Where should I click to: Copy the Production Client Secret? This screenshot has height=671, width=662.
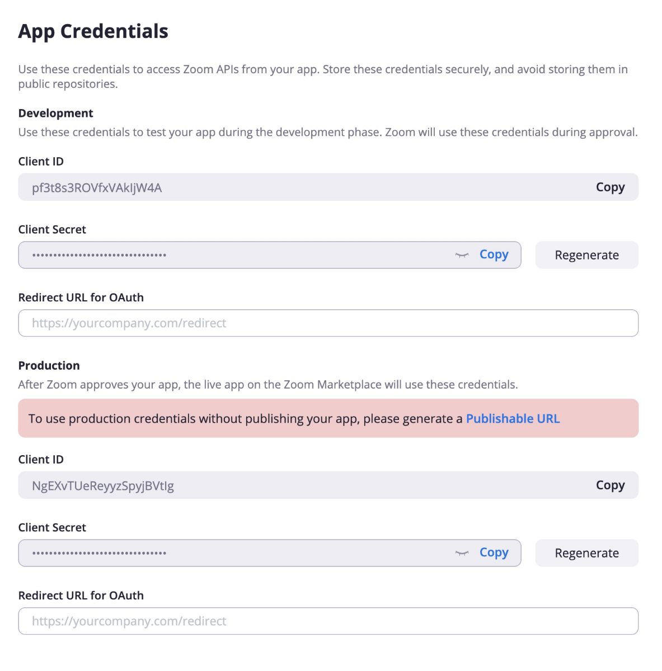pos(494,553)
